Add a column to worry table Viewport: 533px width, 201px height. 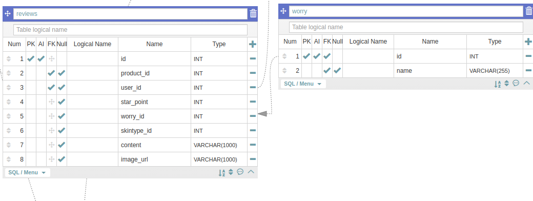tap(528, 42)
